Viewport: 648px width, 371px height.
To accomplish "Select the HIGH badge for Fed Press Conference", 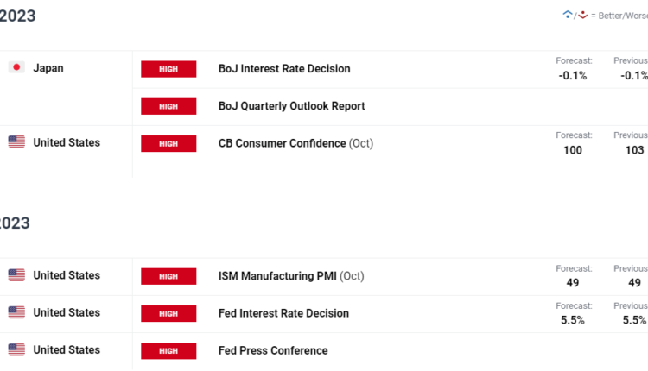I will tap(168, 351).
